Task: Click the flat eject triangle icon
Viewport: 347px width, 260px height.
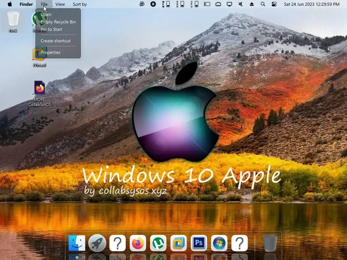Action: 252,4
